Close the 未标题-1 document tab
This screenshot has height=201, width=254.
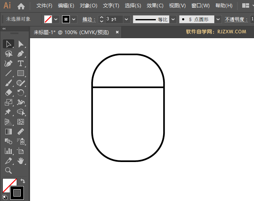tap(118, 32)
